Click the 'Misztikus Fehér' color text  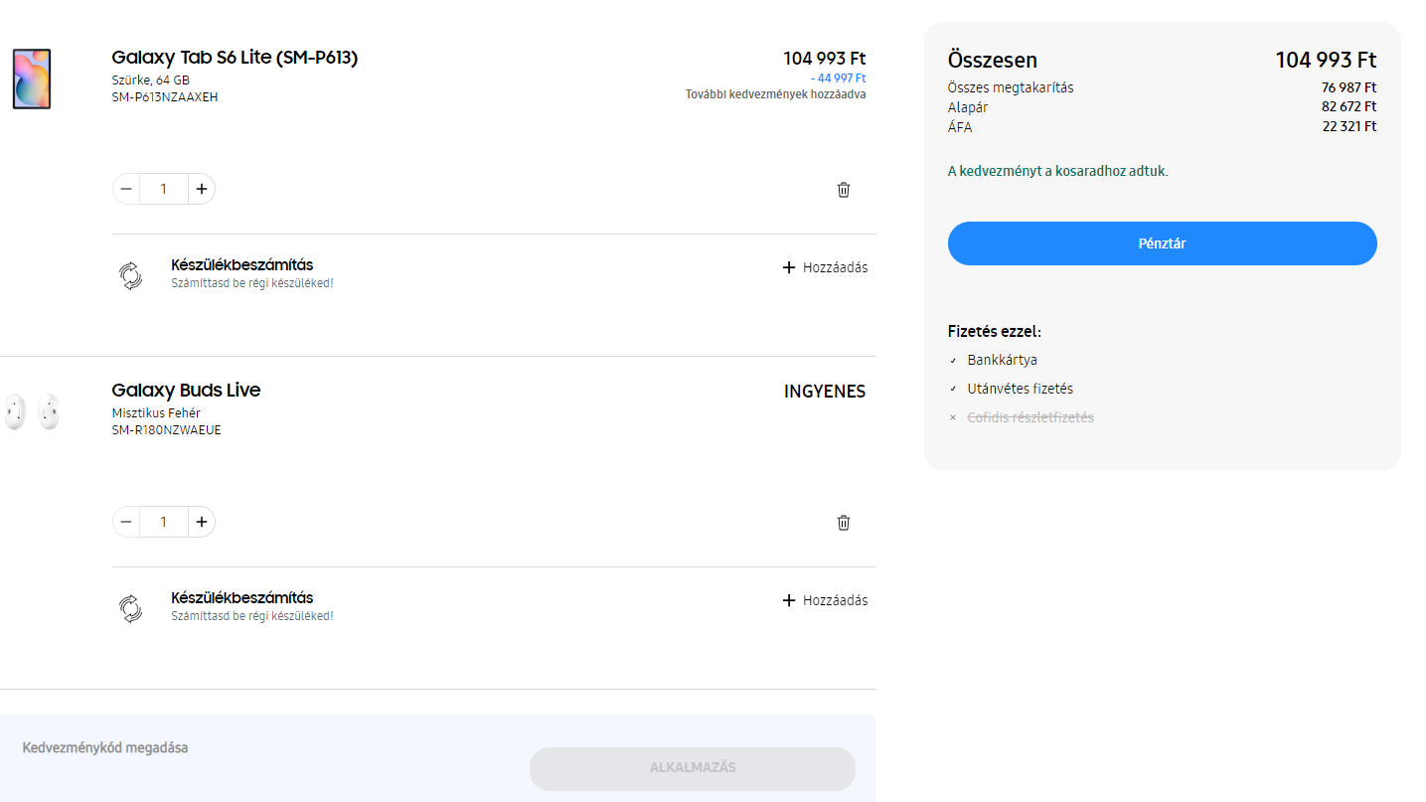(x=156, y=412)
